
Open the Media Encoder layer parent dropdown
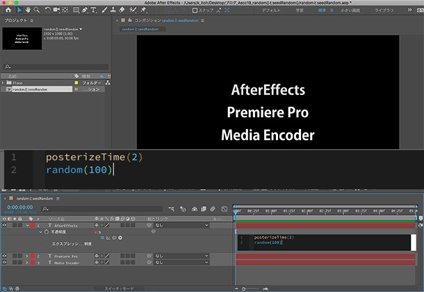(x=181, y=262)
